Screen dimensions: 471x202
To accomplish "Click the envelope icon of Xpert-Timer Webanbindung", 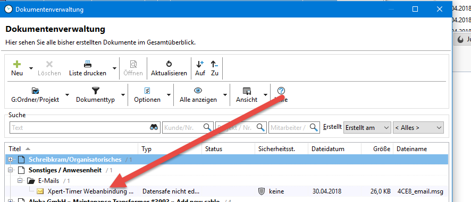I will click(40, 191).
